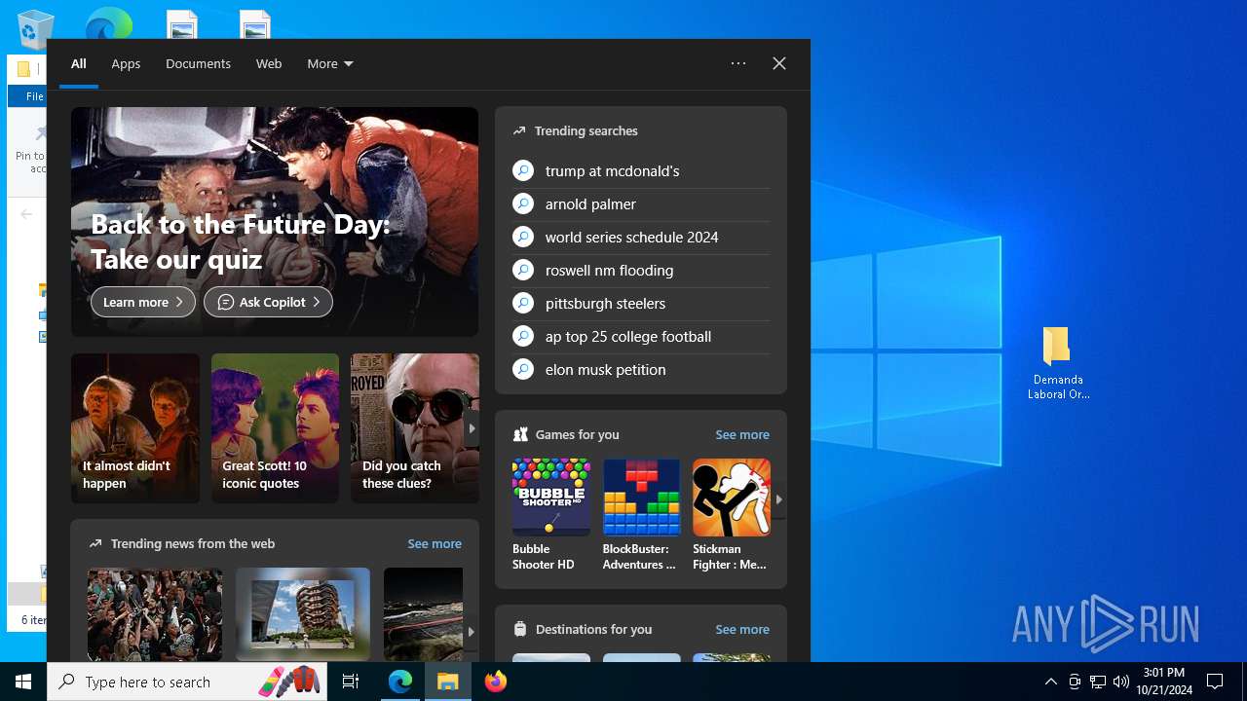Open the volume control tray icon

click(x=1120, y=682)
